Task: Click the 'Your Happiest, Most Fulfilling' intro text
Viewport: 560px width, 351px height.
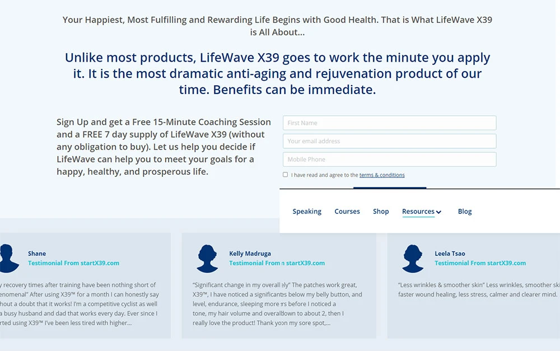Action: click(x=277, y=26)
